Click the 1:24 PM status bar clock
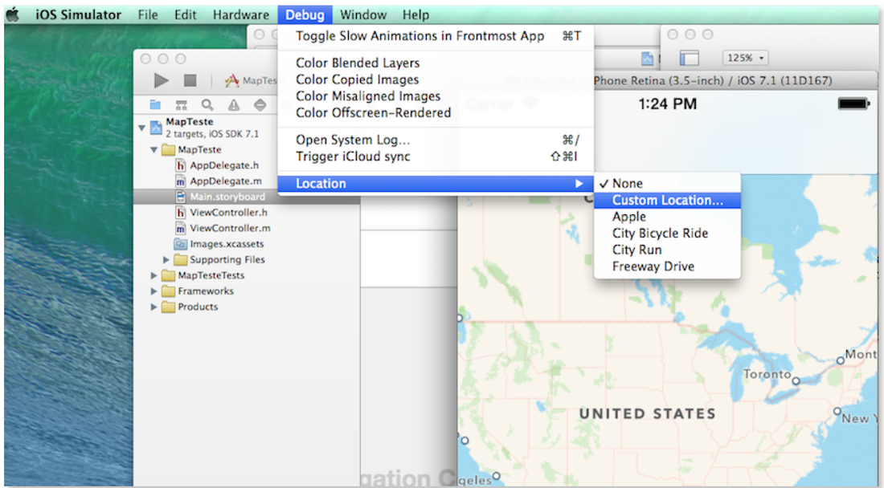Screen dimensions: 884x488 pos(668,104)
